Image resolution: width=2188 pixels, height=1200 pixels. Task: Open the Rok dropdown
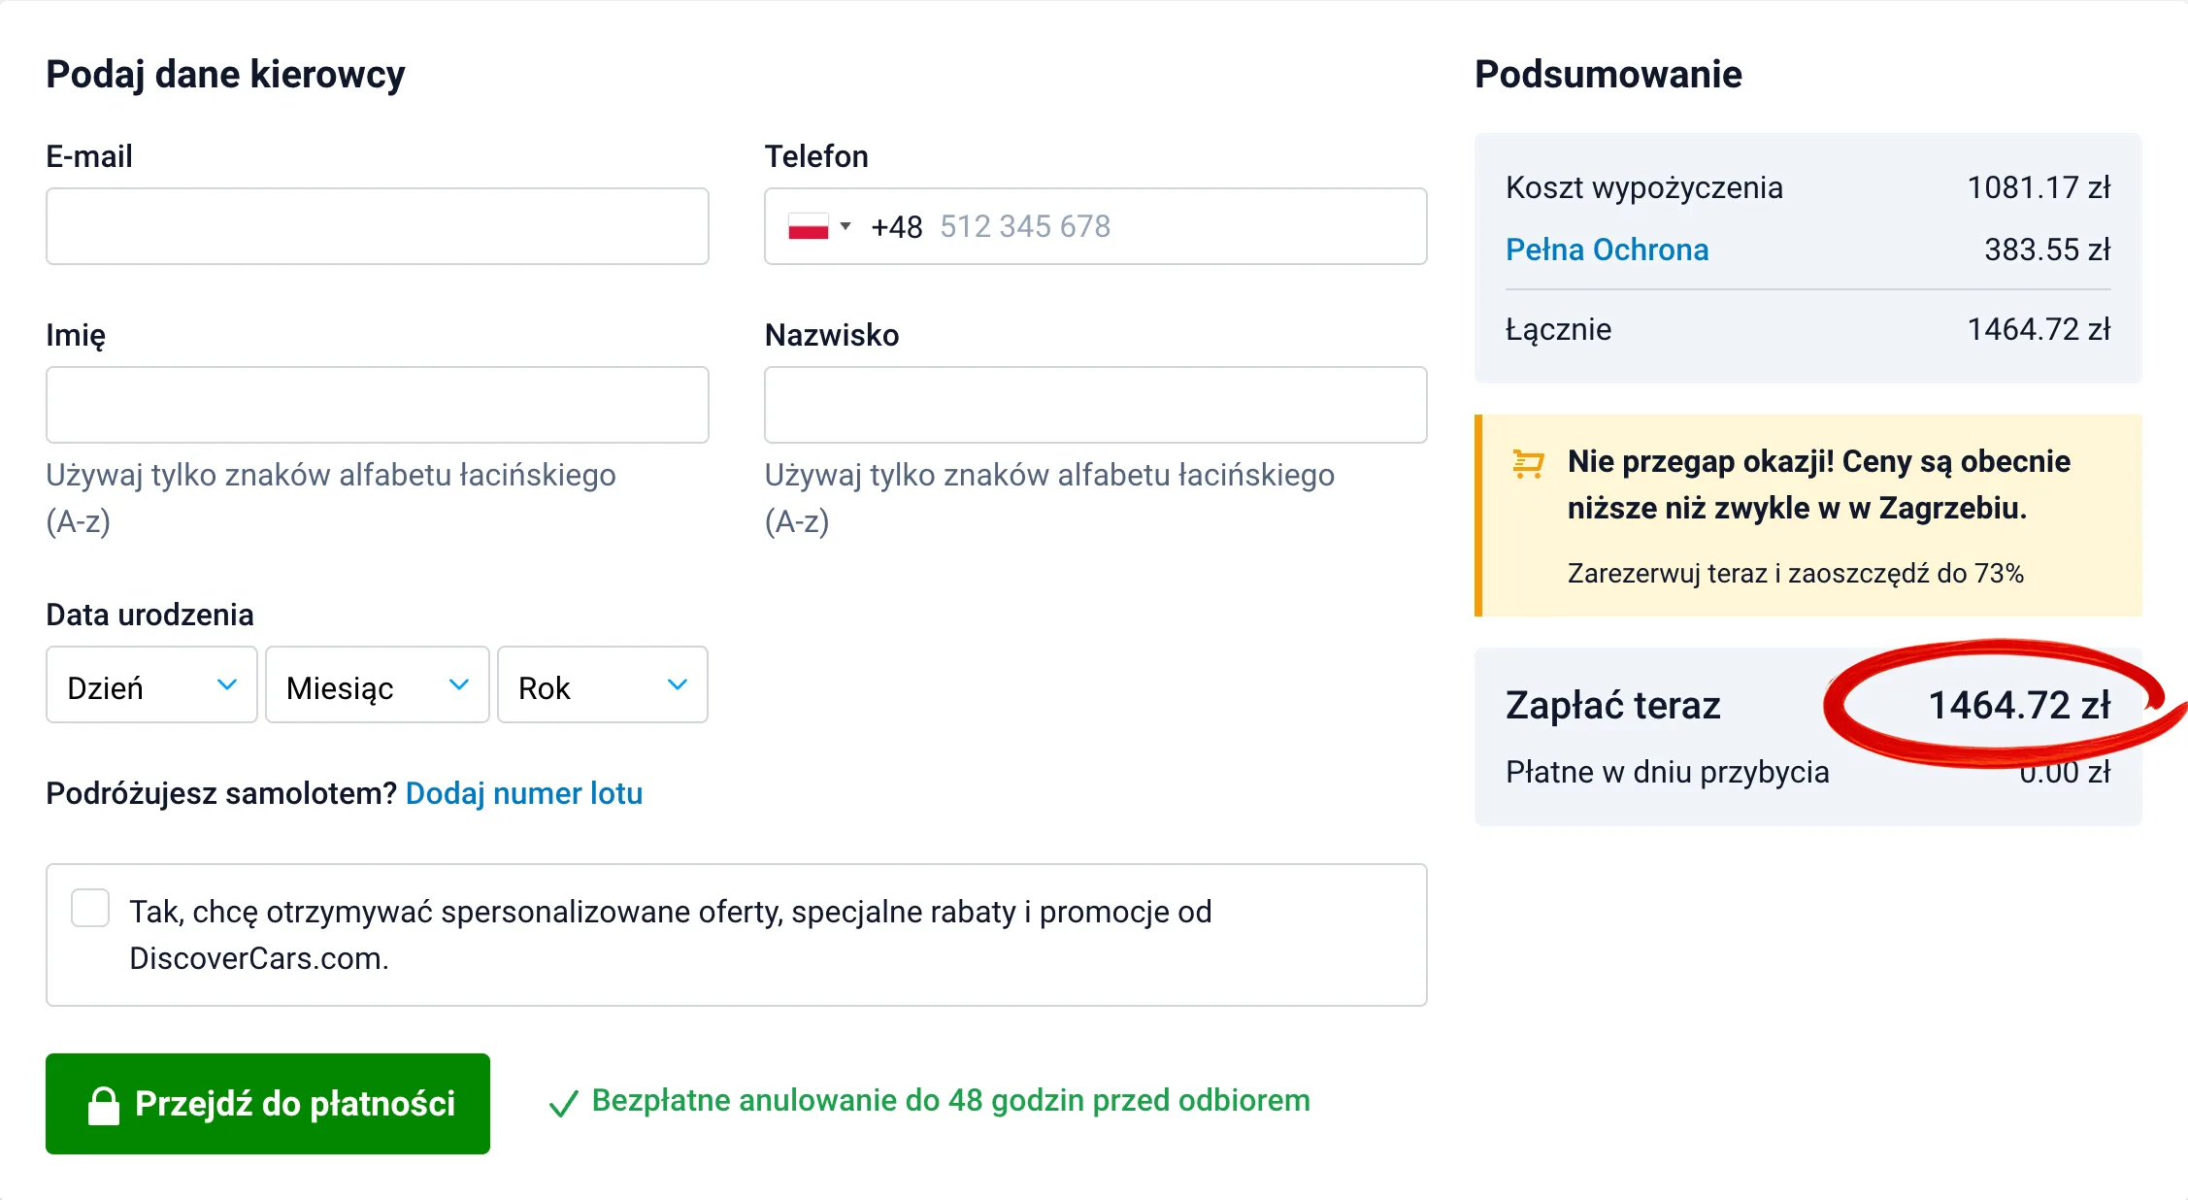[x=602, y=685]
